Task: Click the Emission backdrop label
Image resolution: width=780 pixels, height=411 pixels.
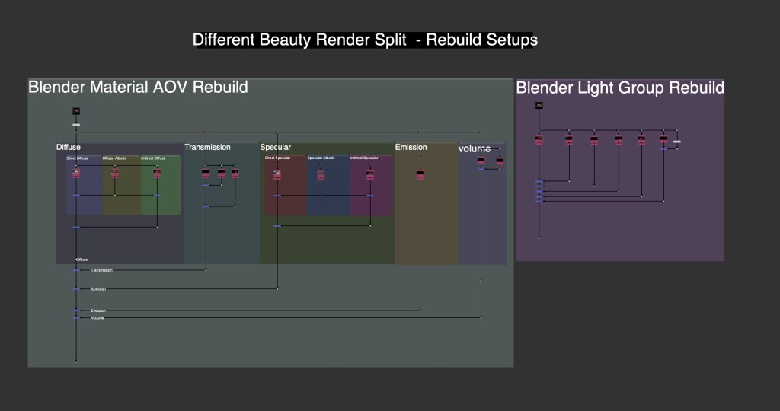Action: click(x=411, y=147)
